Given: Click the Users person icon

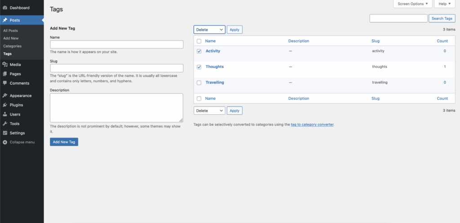Looking at the screenshot, I should (5, 114).
